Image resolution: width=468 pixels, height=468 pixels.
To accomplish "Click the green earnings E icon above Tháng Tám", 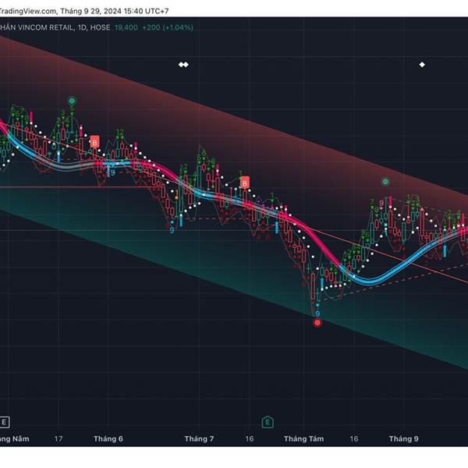I will (268, 422).
